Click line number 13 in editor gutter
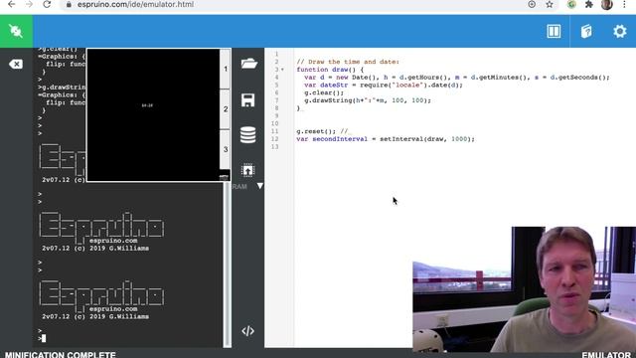Viewport: 636px width, 358px height. click(274, 146)
